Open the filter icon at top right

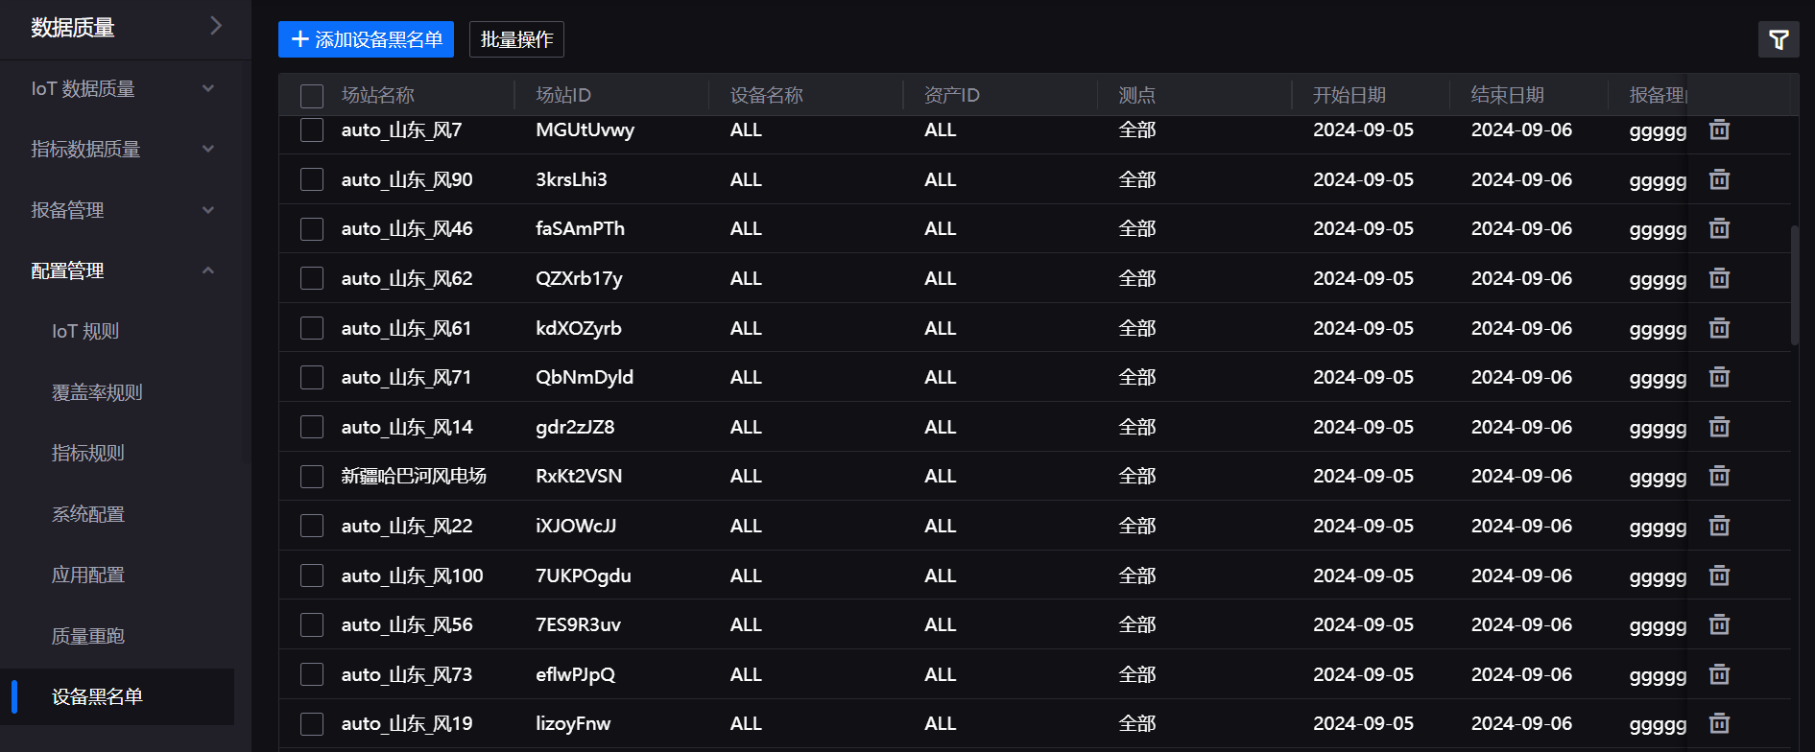(x=1779, y=39)
